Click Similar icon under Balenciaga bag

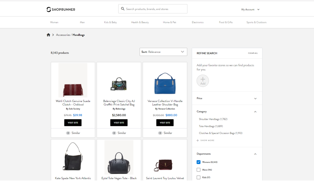tap(114, 133)
